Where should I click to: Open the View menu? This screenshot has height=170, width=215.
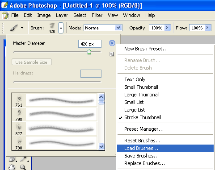pyautogui.click(x=113, y=15)
